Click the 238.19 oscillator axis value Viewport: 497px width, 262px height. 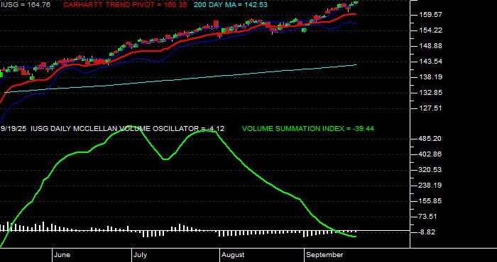pyautogui.click(x=430, y=186)
